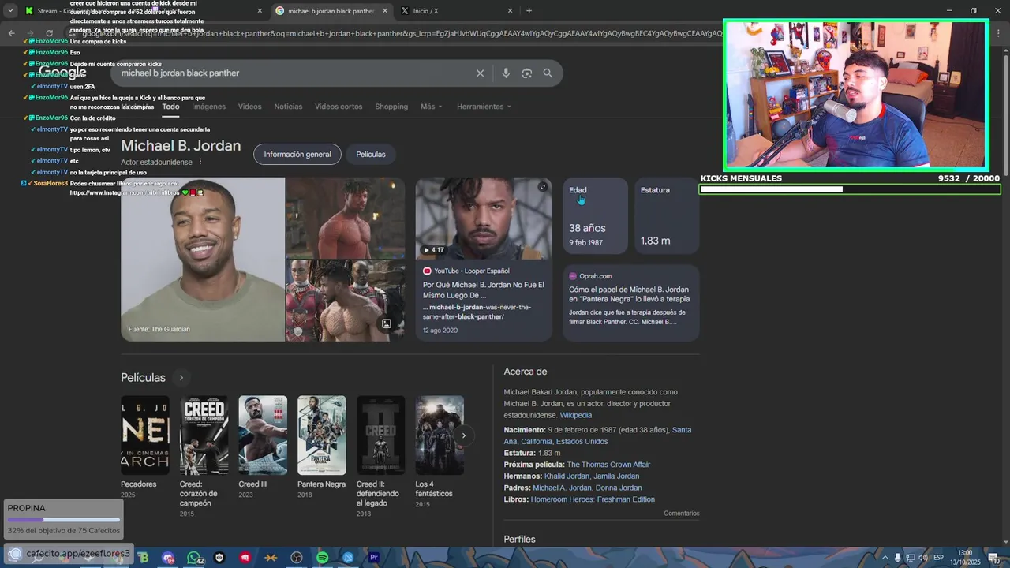The height and width of the screenshot is (568, 1010).
Task: Open the volume control in system tray
Action: coord(922,558)
